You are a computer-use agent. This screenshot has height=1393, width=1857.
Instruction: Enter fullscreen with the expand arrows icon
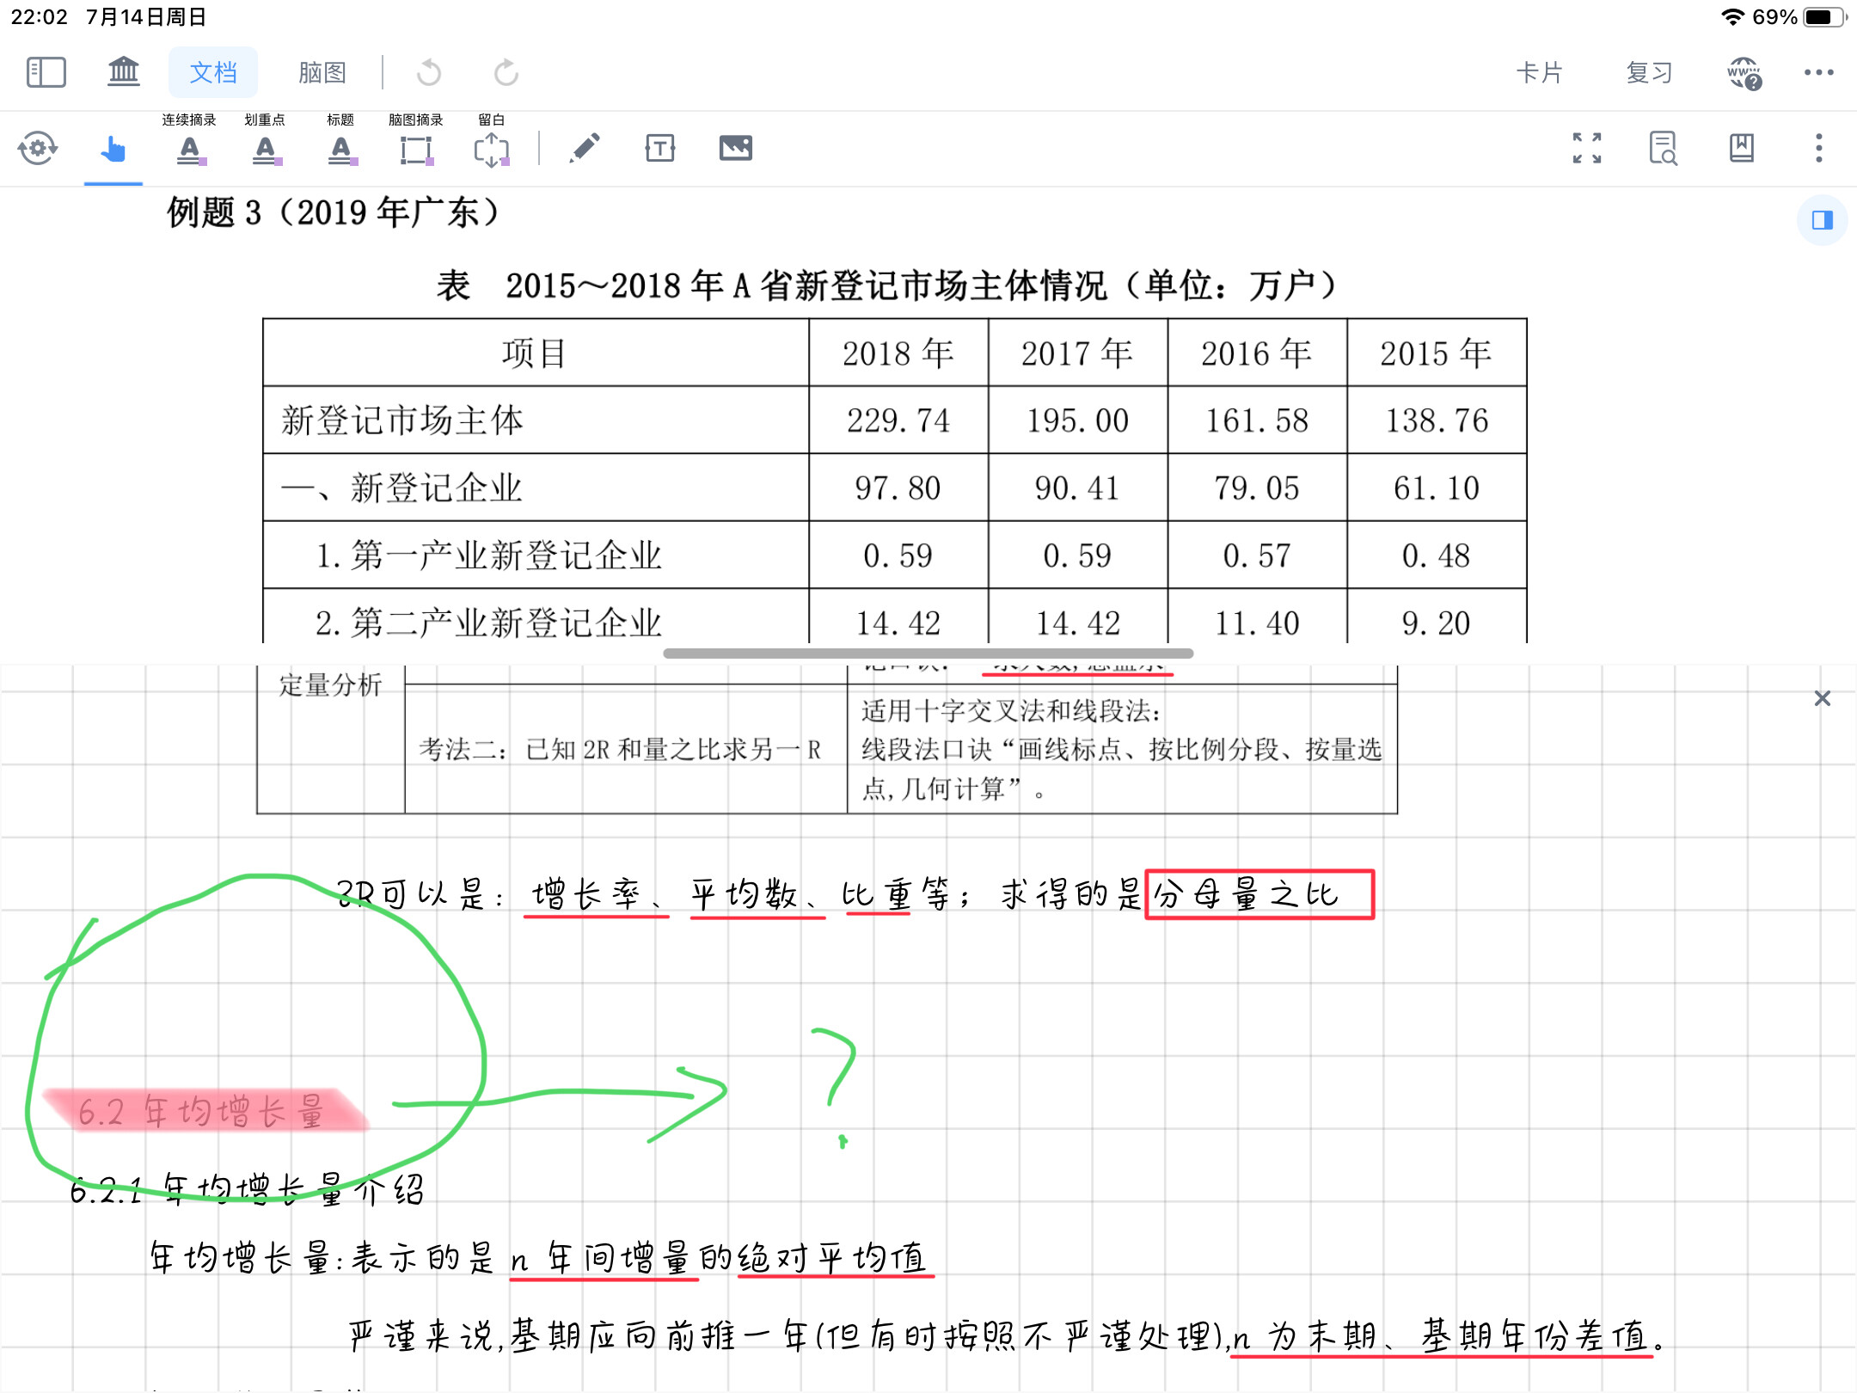coord(1587,148)
